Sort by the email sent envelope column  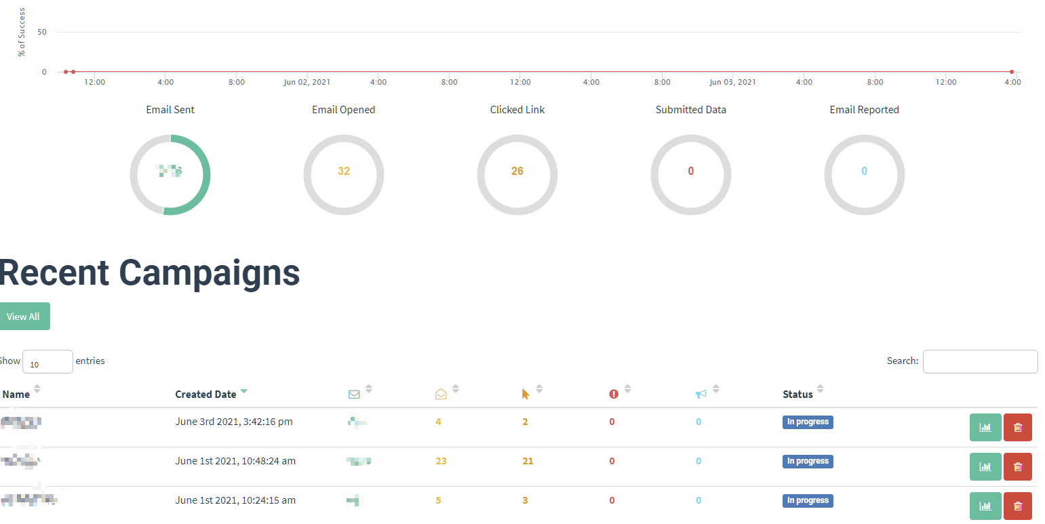354,394
